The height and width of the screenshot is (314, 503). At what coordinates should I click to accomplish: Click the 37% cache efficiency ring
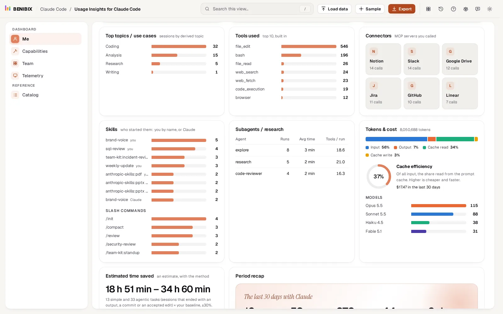tap(379, 176)
